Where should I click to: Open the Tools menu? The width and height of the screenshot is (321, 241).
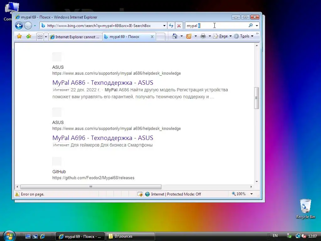244,36
